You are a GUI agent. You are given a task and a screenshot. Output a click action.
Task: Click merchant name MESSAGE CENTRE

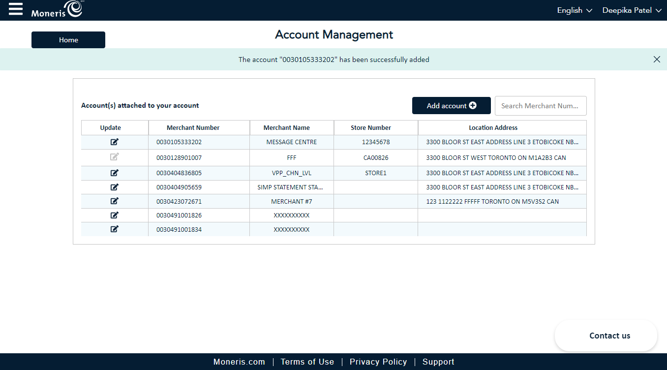click(x=292, y=142)
